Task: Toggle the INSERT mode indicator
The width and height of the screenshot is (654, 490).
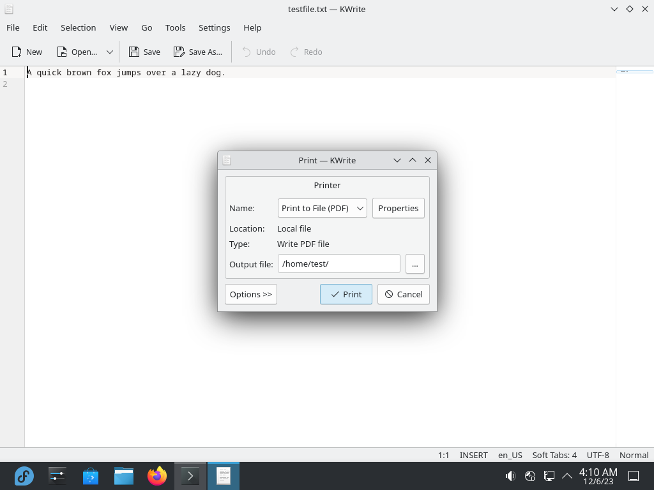Action: [x=473, y=455]
